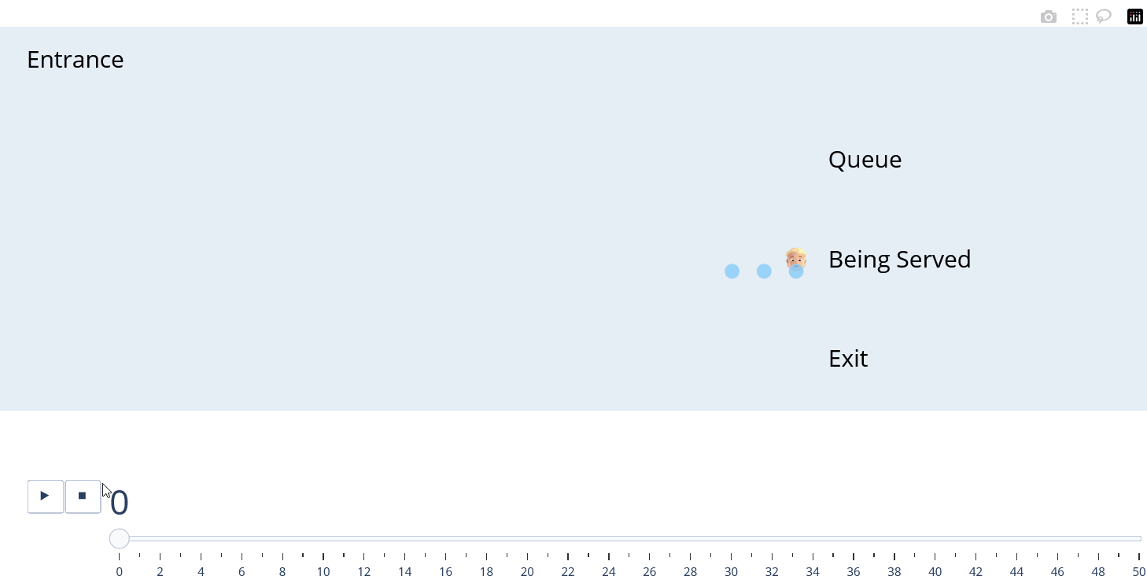Screen dimensions: 1147x587
Task: Click the middle blue customer dot
Action: click(x=764, y=271)
